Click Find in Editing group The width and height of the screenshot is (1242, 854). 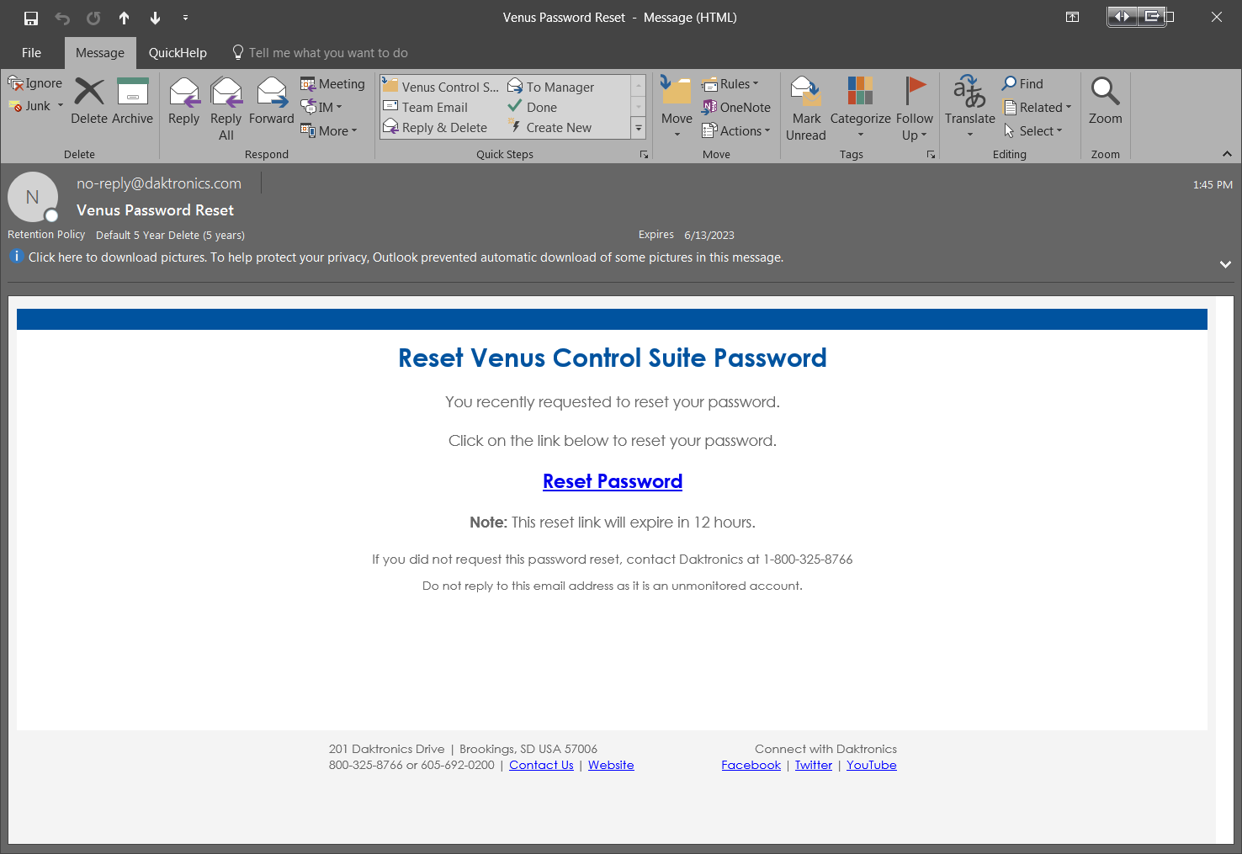coord(1022,84)
